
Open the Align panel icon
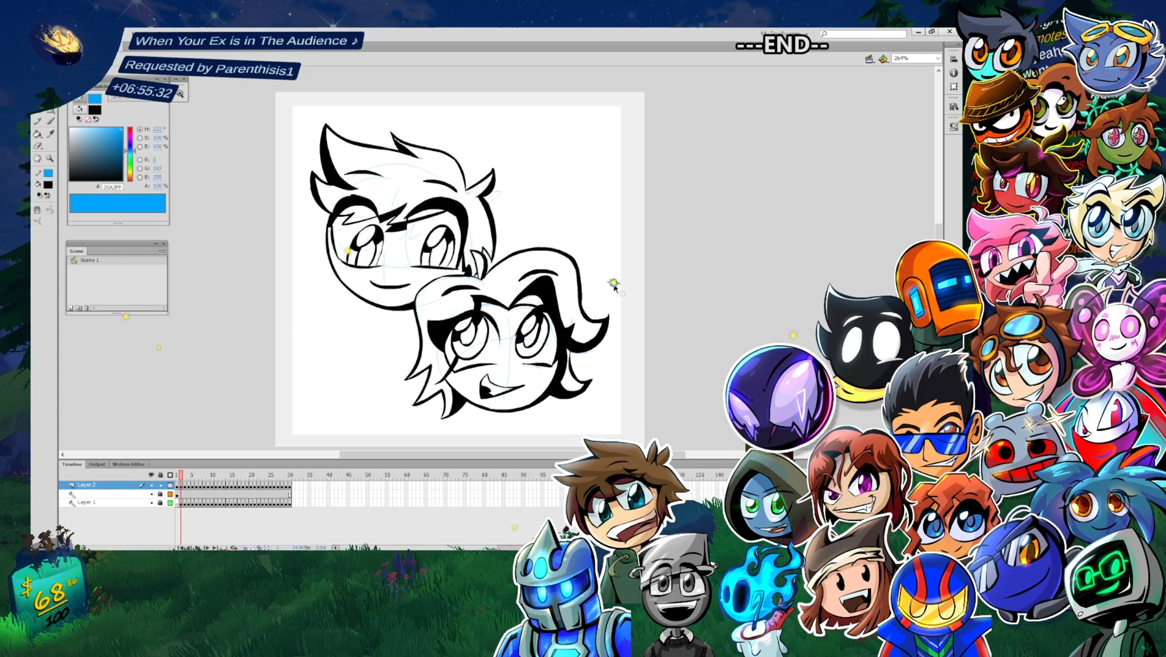click(x=954, y=59)
